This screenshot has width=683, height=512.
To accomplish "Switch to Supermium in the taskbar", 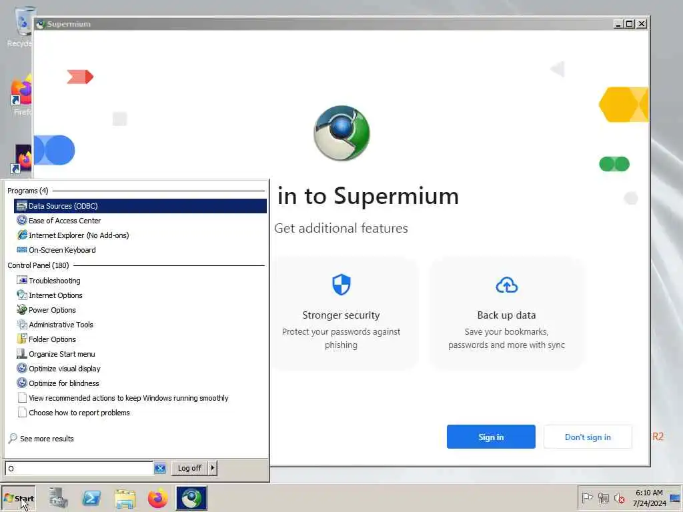I will [x=191, y=498].
